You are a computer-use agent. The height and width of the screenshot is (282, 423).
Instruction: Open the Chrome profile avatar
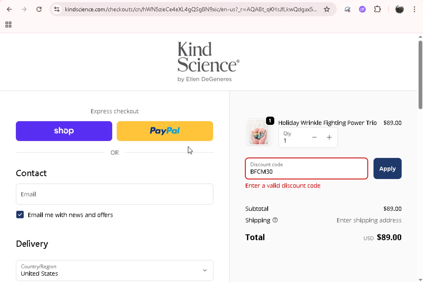pos(399,9)
